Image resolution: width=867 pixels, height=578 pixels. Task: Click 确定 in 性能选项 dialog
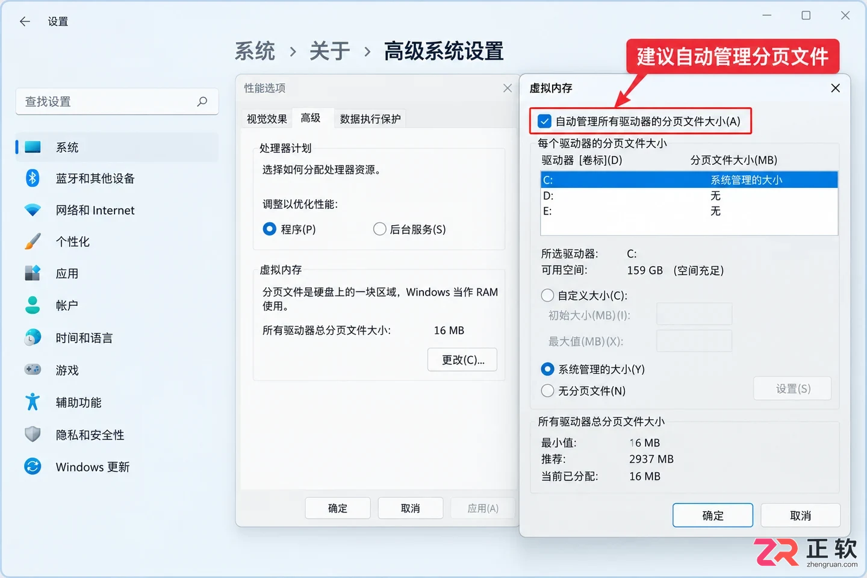tap(338, 508)
